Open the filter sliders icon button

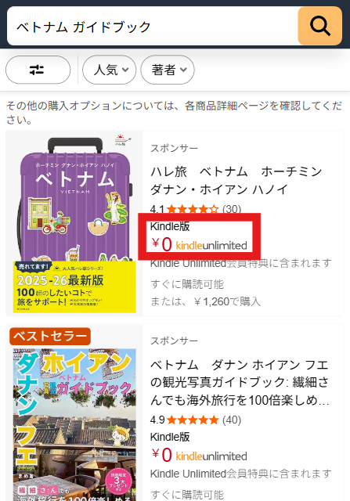(x=38, y=70)
